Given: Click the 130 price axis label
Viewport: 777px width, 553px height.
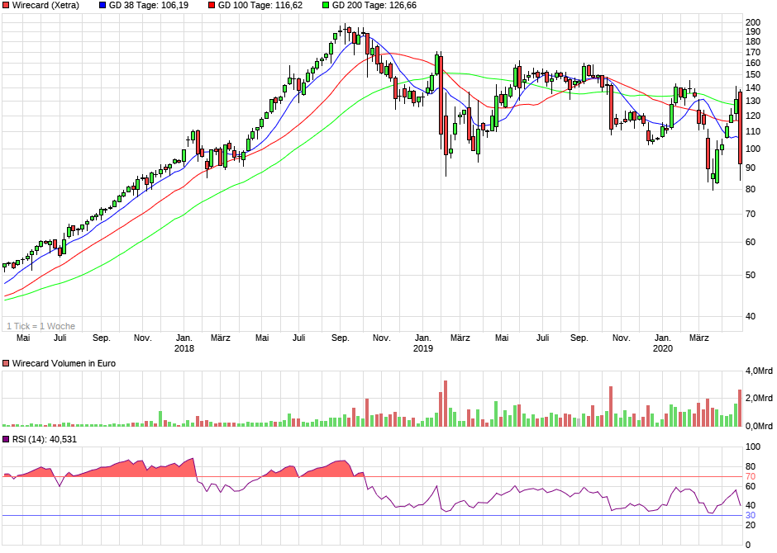Looking at the screenshot, I should pyautogui.click(x=753, y=101).
